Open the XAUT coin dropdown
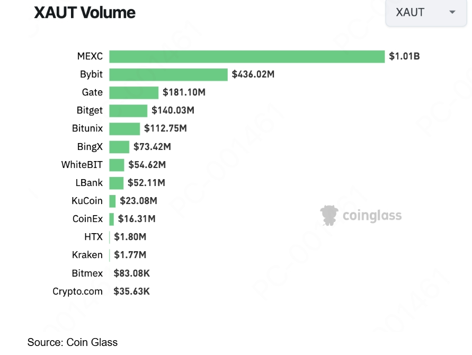 point(425,12)
